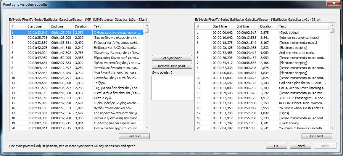Viewport: 343px width, 156px height.
Task: Select right row 4 [Electronic beeping] at 00:00:28,125
Action: (x=262, y=47)
